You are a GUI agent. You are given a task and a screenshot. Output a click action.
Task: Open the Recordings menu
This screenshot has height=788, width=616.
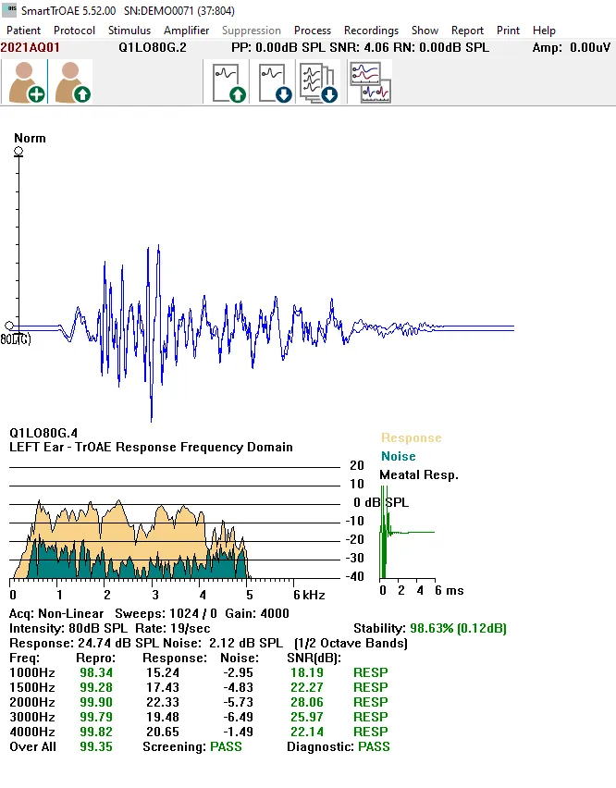tap(371, 31)
